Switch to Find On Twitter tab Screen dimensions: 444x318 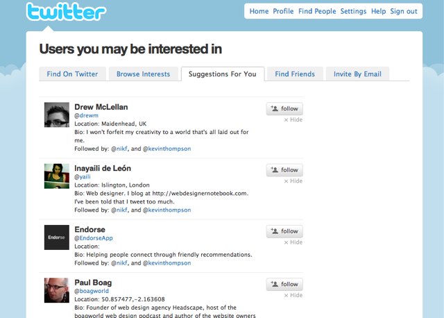[72, 74]
